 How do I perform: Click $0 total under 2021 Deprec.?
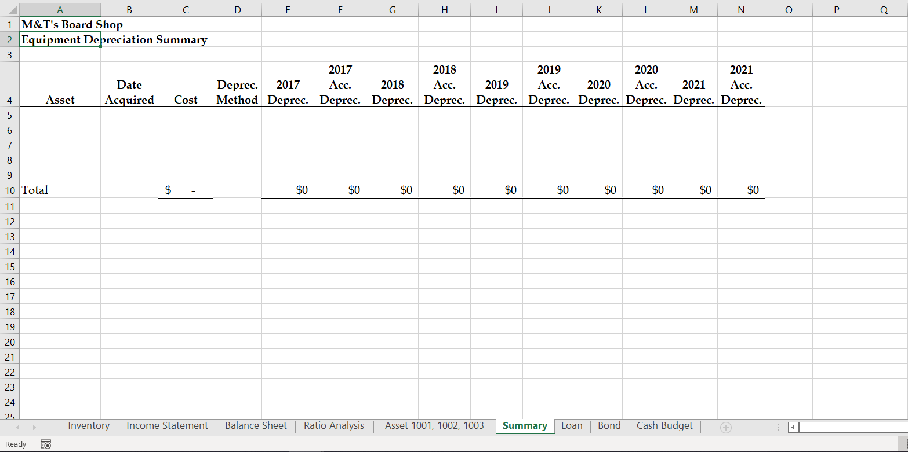pos(693,190)
